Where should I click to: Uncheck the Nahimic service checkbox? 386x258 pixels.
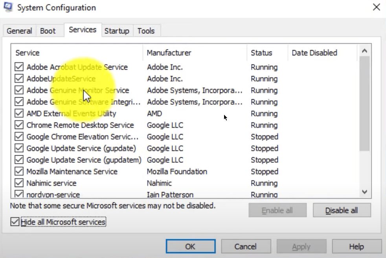point(19,183)
